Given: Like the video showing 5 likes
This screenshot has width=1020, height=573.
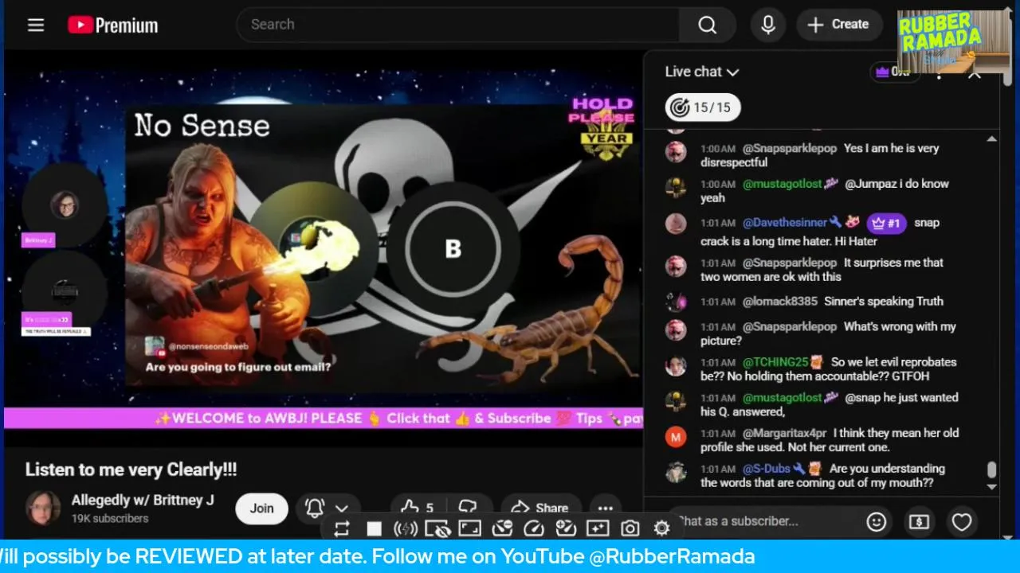Looking at the screenshot, I should click(x=418, y=508).
